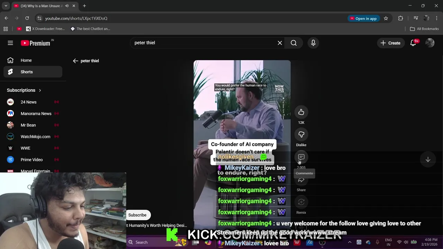Go to YouTube Premium home logo
The image size is (443, 249).
click(35, 43)
